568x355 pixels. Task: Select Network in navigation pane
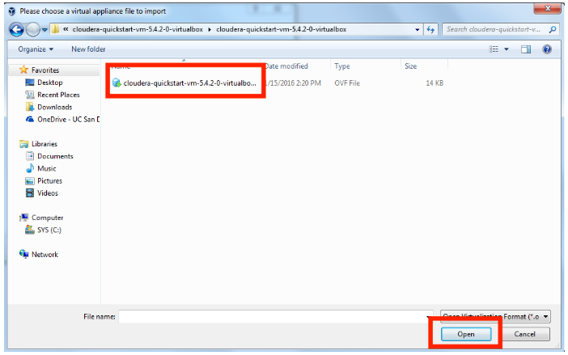click(x=45, y=255)
